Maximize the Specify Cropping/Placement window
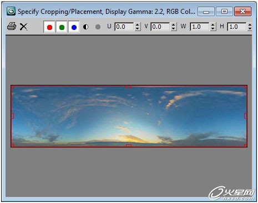This screenshot has height=203, width=258. point(224,12)
